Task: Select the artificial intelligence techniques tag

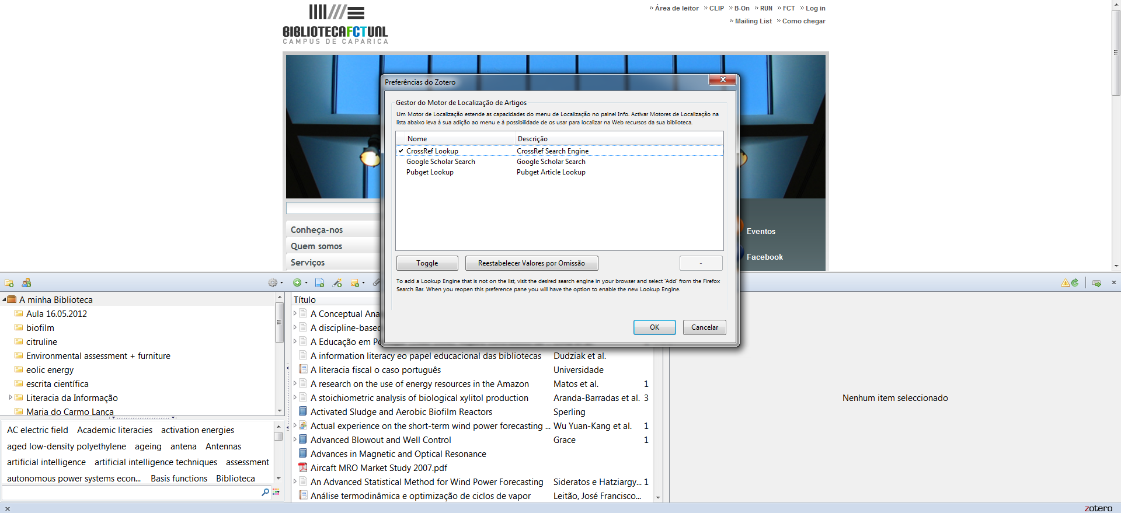Action: point(156,462)
